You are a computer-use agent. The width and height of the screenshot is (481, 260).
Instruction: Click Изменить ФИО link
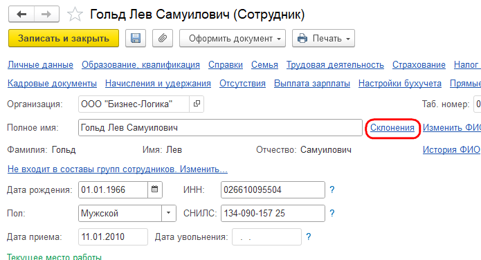(451, 127)
